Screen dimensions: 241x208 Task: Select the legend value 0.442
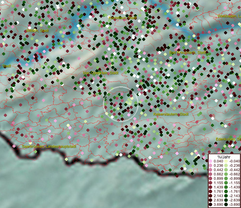[x=218, y=170]
